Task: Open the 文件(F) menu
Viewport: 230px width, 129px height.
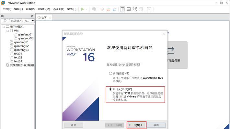Action: pos(7,9)
